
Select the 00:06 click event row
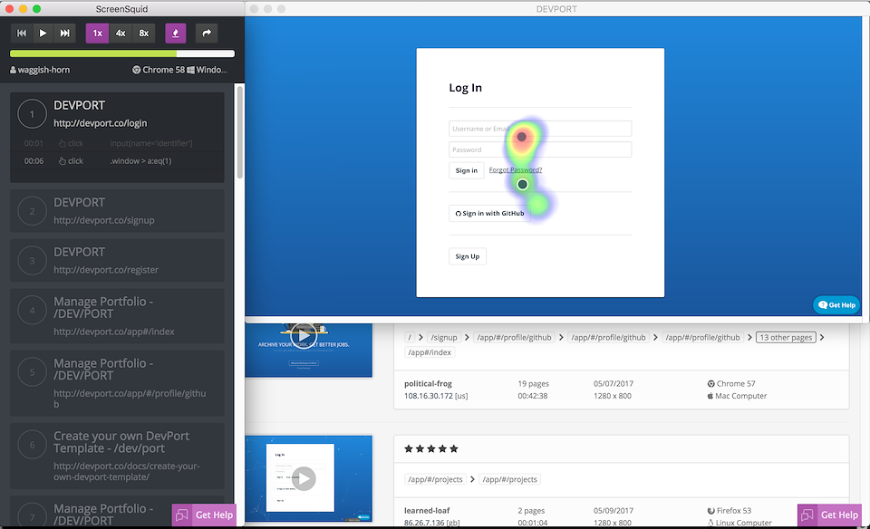pyautogui.click(x=118, y=161)
